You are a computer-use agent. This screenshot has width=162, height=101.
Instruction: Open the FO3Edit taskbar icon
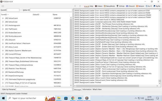click(87, 98)
